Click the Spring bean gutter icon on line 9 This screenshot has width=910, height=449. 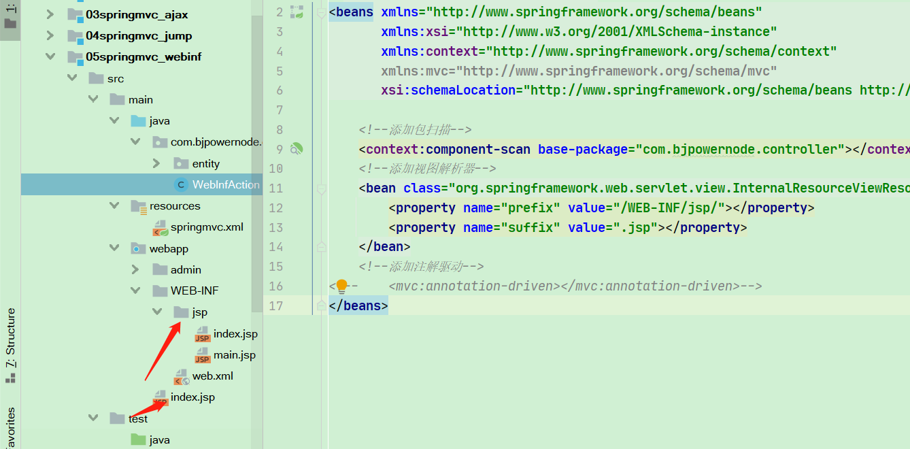point(297,148)
